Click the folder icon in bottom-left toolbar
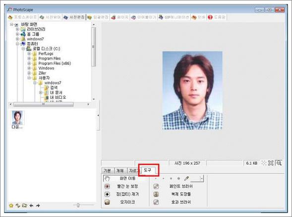292x217 pixels. pyautogui.click(x=25, y=206)
